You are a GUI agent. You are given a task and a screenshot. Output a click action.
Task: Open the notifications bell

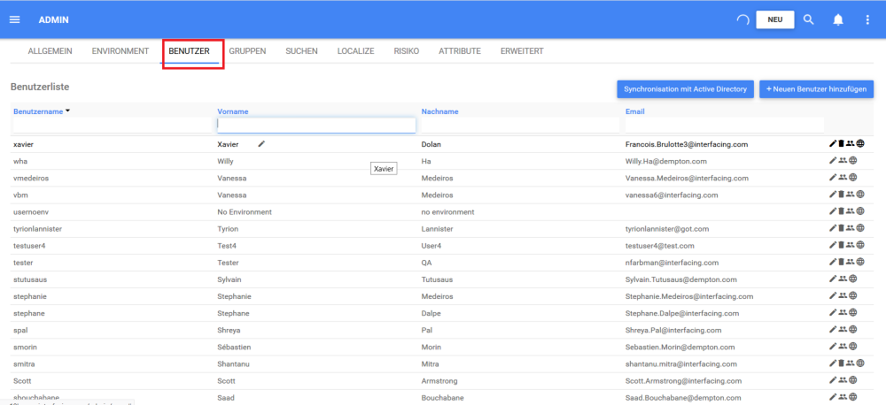point(838,19)
